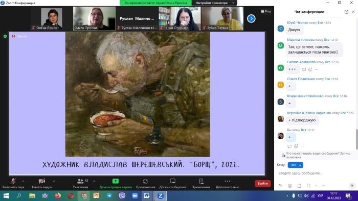358x201 pixels.
Task: Open Telegram from taskbar
Action: click(109, 196)
